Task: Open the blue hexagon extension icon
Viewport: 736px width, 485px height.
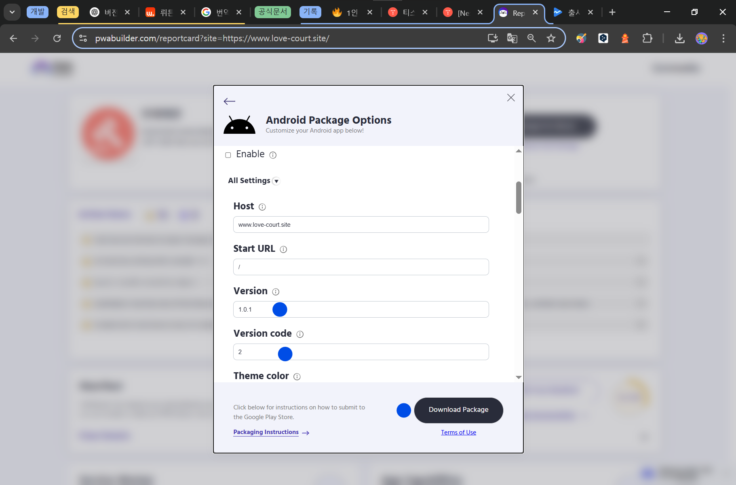Action: click(x=603, y=38)
